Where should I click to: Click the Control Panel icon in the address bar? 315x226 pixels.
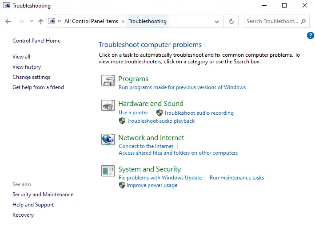tap(52, 21)
